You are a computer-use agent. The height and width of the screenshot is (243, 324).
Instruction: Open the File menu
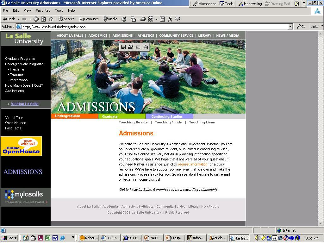click(5, 10)
